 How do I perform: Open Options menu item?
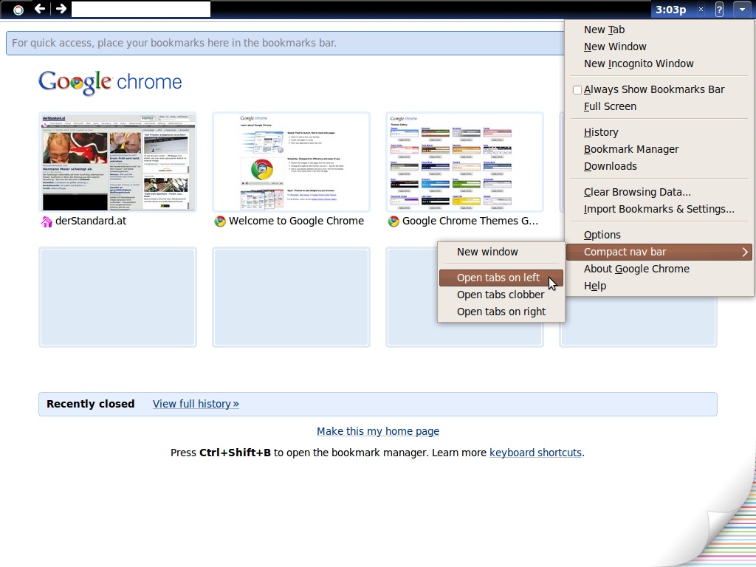602,235
